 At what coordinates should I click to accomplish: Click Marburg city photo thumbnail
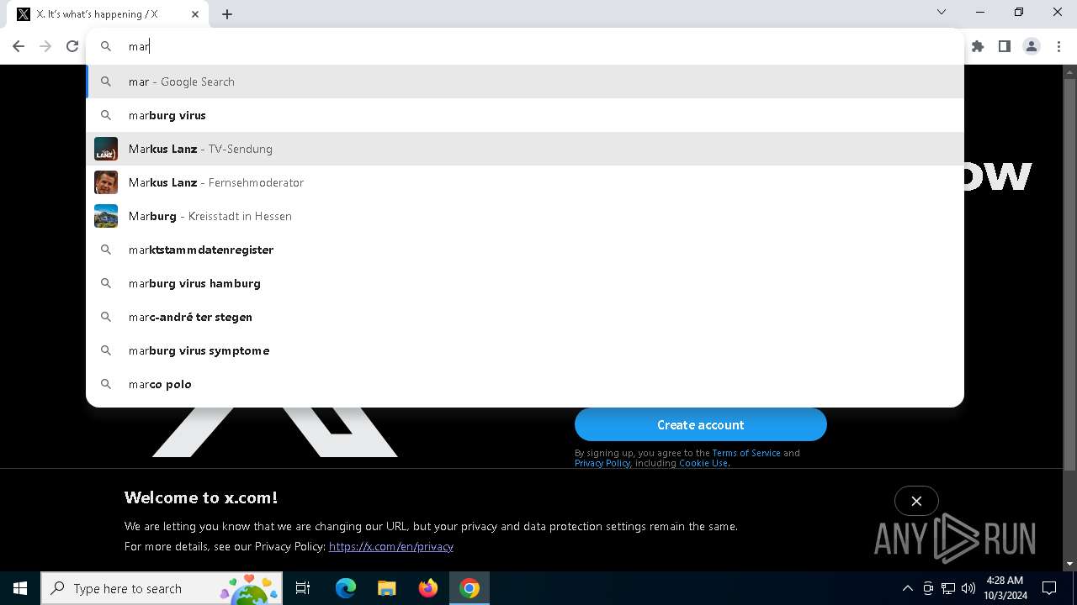[106, 216]
